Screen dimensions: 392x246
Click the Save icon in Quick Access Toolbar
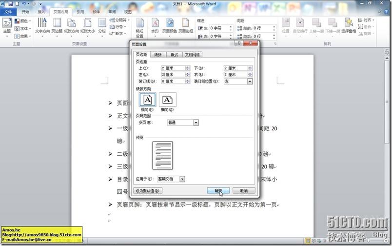(11, 4)
